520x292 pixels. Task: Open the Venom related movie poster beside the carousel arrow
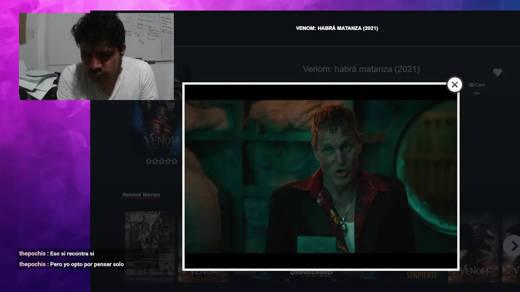(x=474, y=247)
